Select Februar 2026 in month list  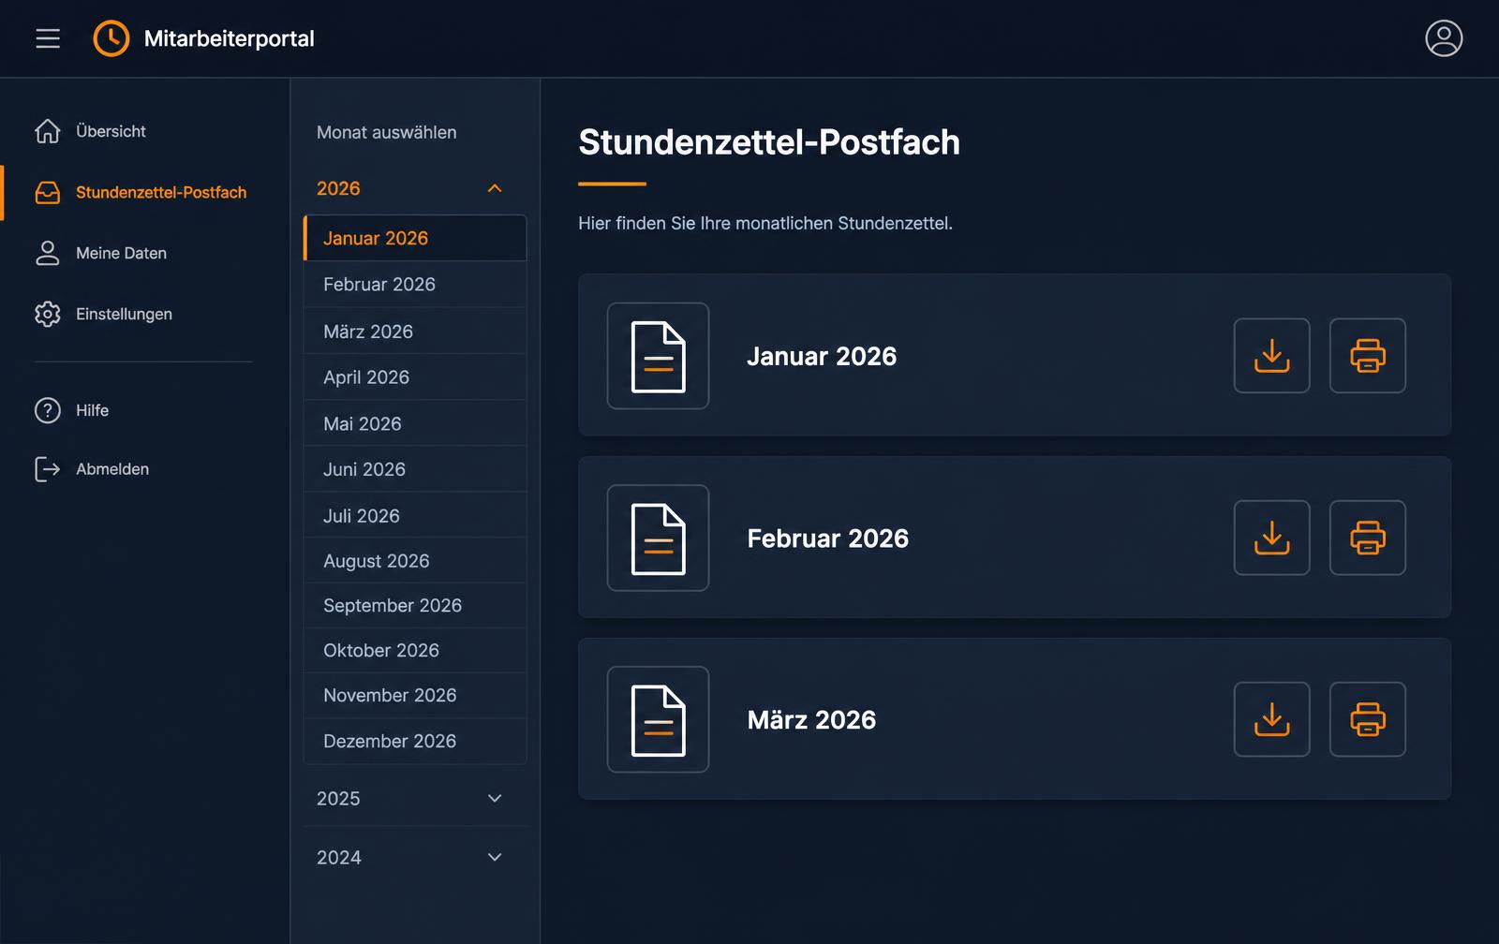pos(415,285)
